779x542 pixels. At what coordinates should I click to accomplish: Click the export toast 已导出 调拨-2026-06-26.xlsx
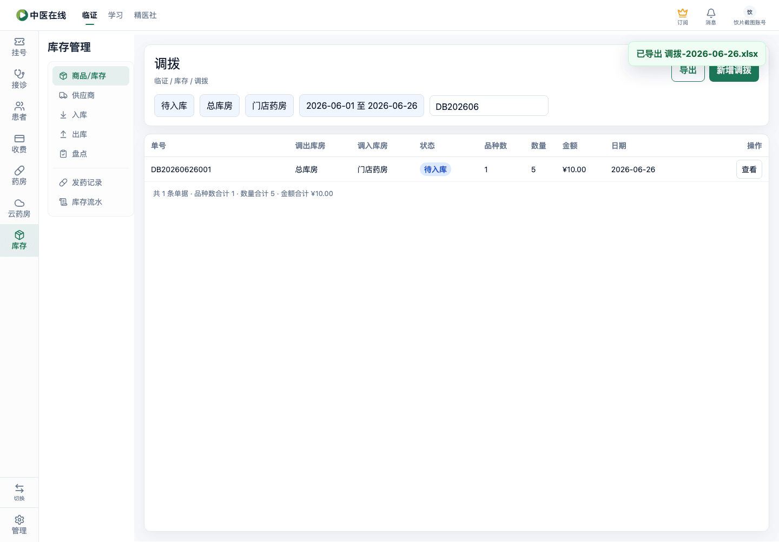pyautogui.click(x=697, y=54)
